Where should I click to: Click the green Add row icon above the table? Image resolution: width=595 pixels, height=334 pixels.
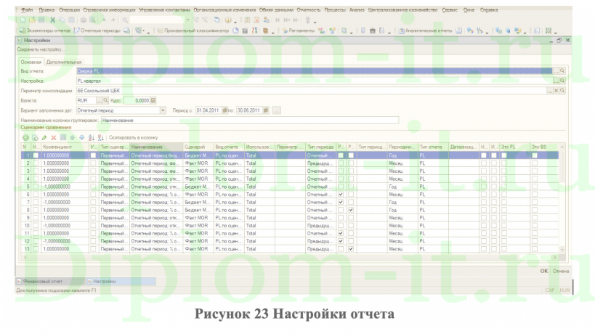click(25, 138)
